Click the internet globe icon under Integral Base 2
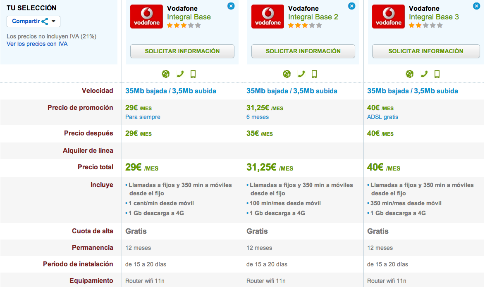Image resolution: width=485 pixels, height=287 pixels. tap(287, 74)
